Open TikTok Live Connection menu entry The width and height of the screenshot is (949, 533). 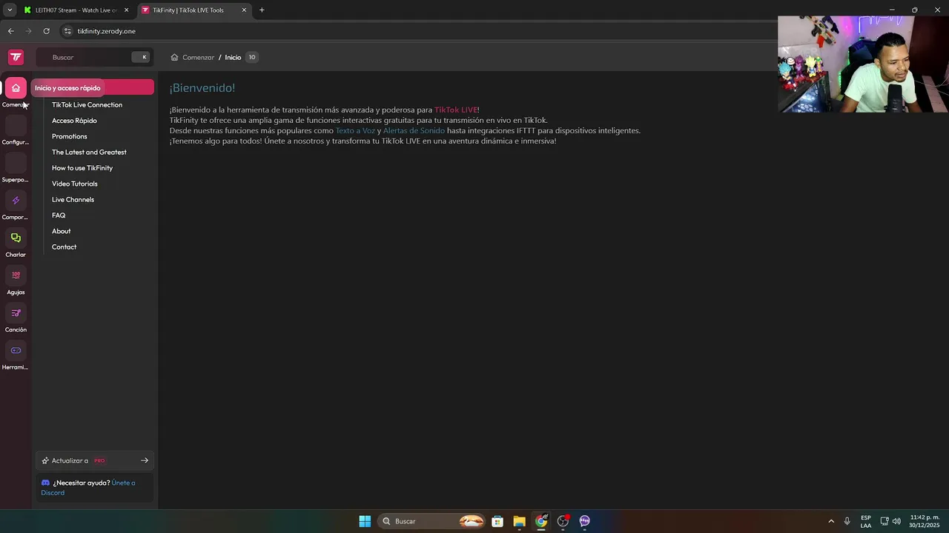click(87, 104)
